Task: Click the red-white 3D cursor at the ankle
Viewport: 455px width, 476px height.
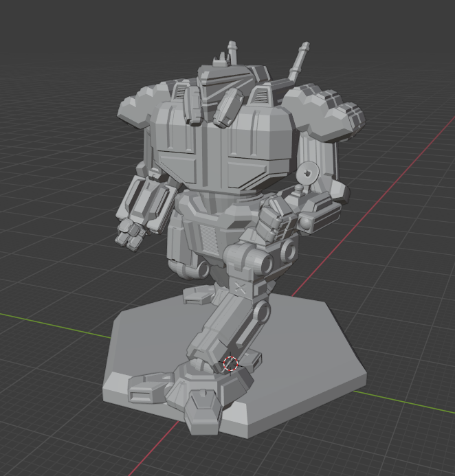Action: click(x=230, y=364)
